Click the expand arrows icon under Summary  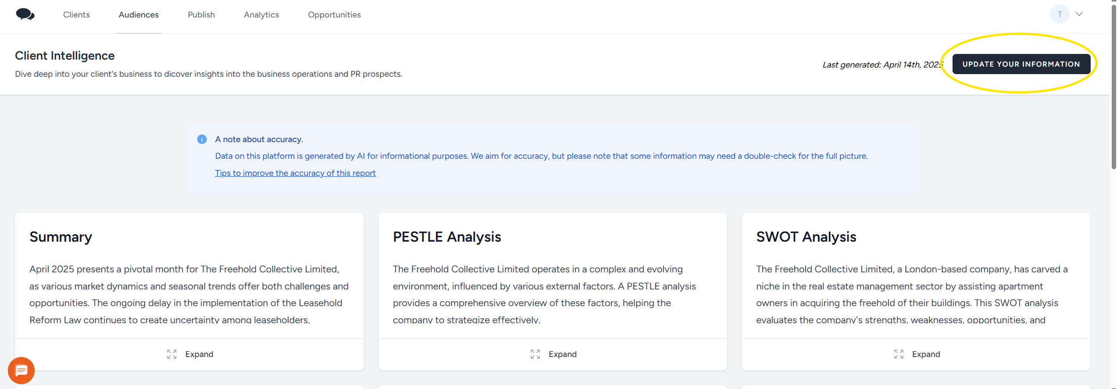[171, 354]
